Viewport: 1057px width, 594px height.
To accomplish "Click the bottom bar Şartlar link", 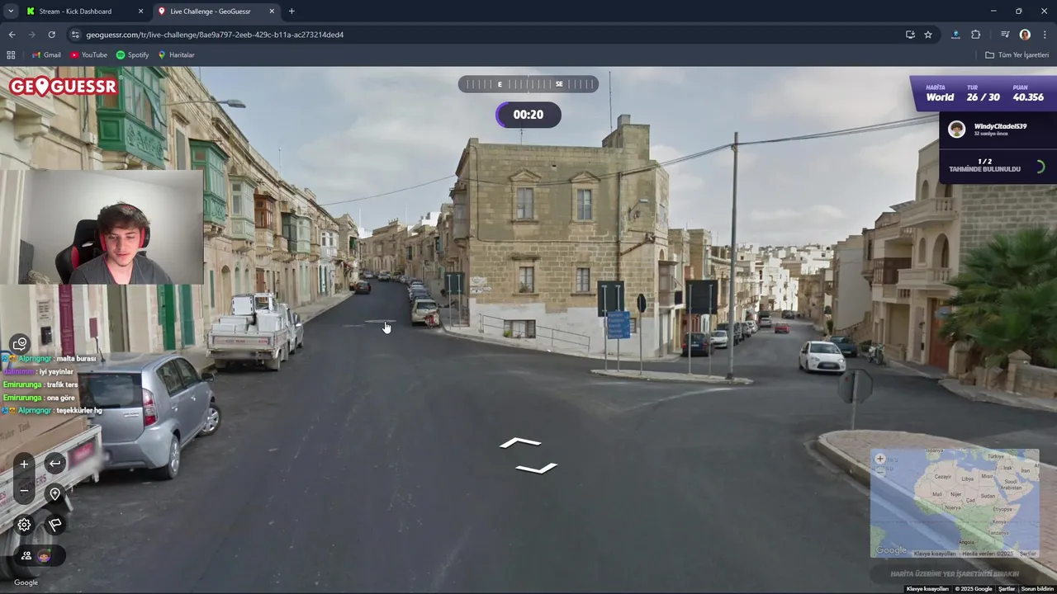I will [x=1007, y=589].
